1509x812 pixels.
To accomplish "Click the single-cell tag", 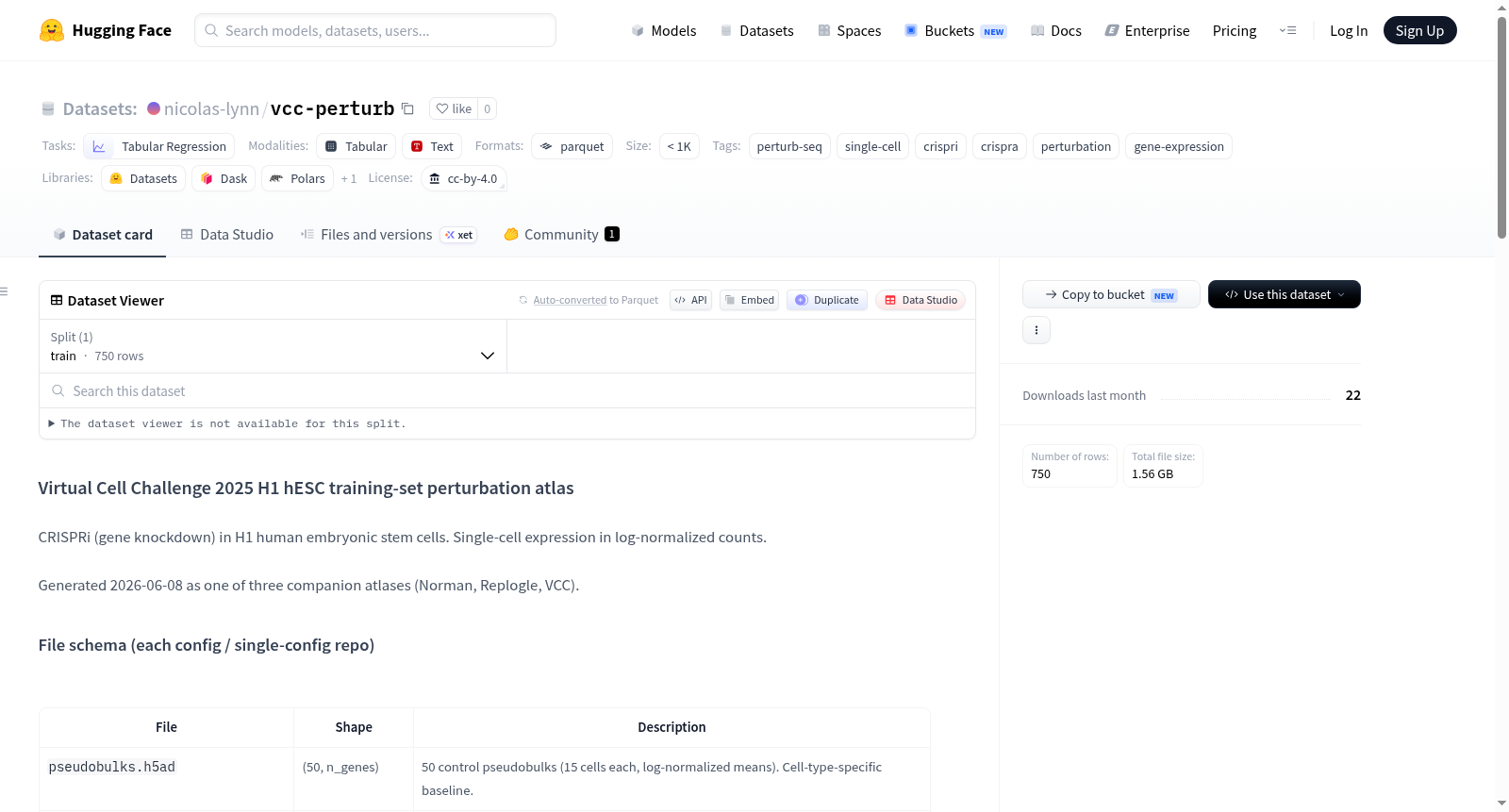I will click(x=872, y=146).
